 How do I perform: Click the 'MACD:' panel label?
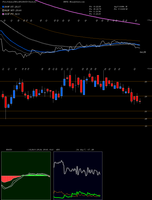coord(9,150)
